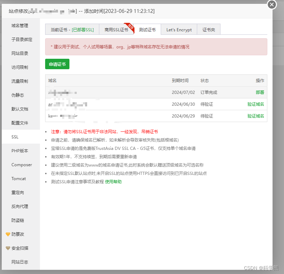Image resolution: width=284 pixels, height=274 pixels.
Task: Switch to the 当前证书 tab
Action: pyautogui.click(x=72, y=30)
